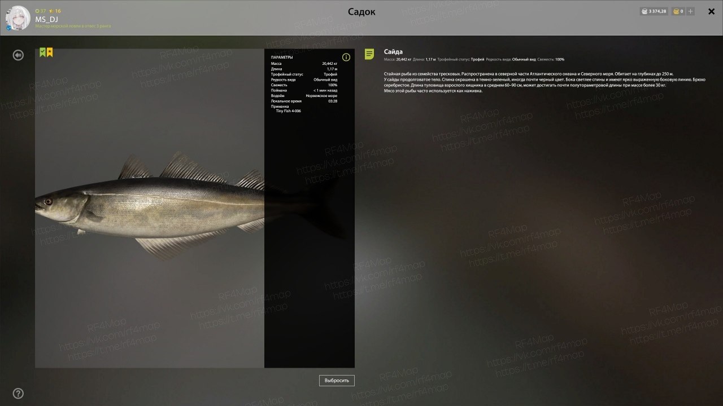Click the Поймана '< 1 мин назад' row
Image resolution: width=723 pixels, height=406 pixels.
[304, 90]
